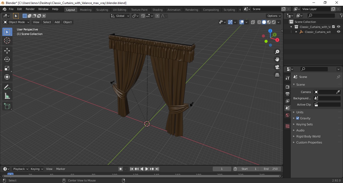Pin the Scene properties panel
The height and width of the screenshot is (183, 343).
tap(338, 77)
